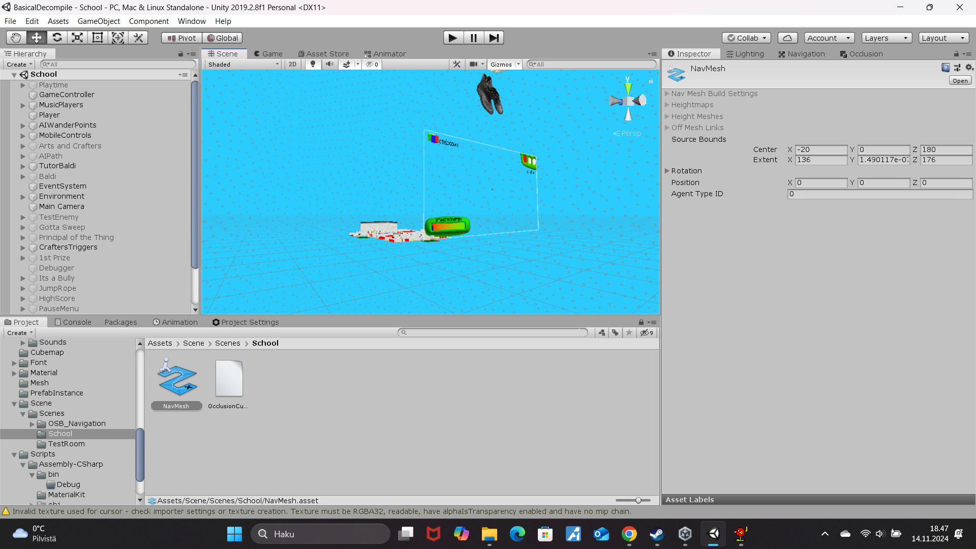Adjust the Project view zoom slider
Viewport: 976px width, 549px height.
coord(638,500)
